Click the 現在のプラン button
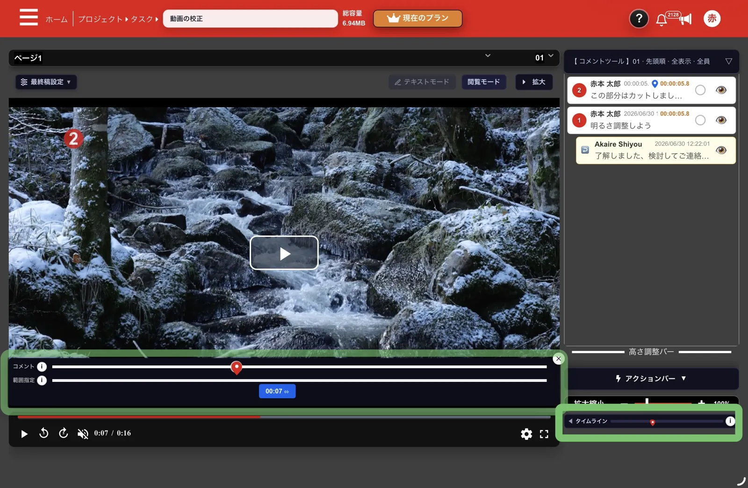This screenshot has width=748, height=488. coord(417,18)
